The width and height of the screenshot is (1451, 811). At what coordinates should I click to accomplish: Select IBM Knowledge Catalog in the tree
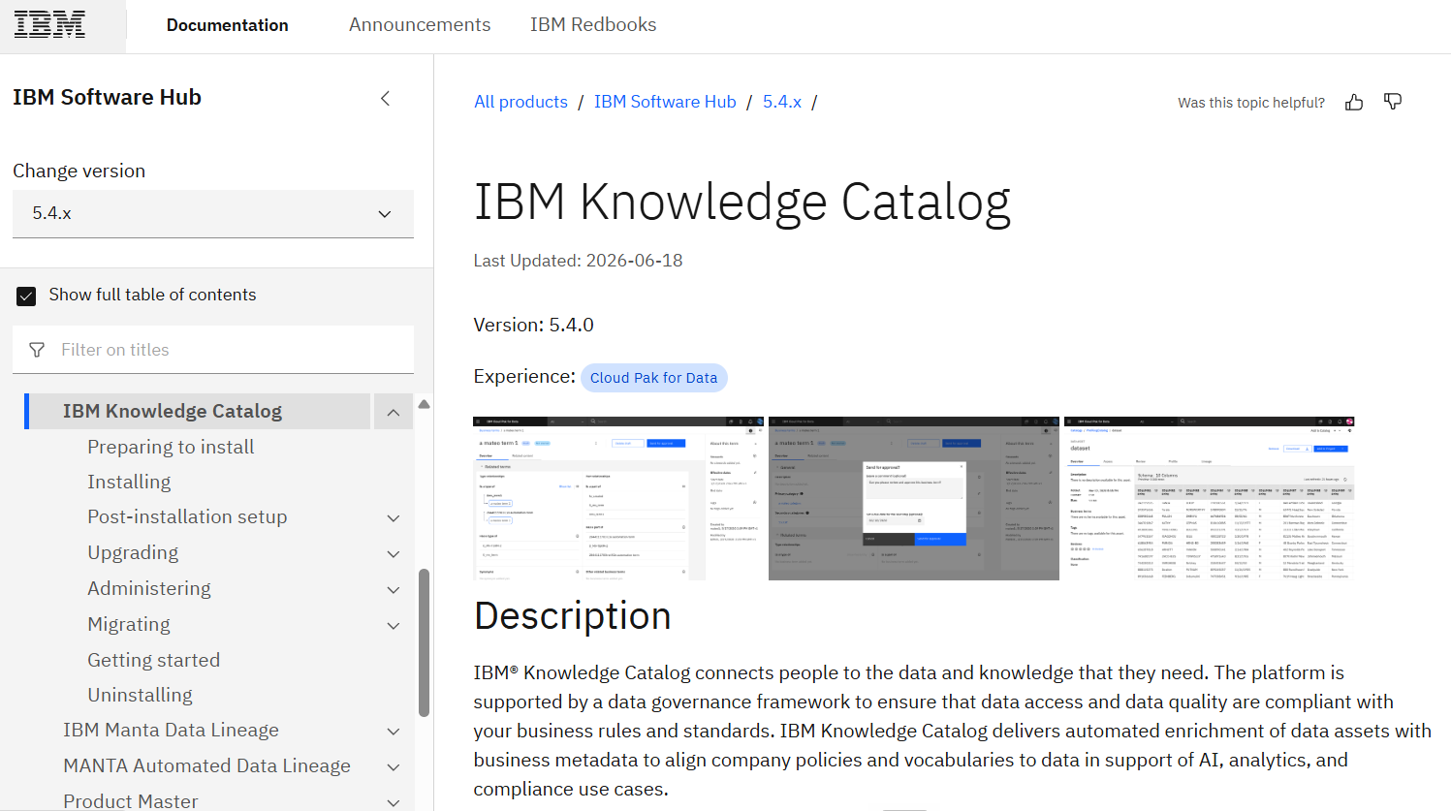click(x=173, y=411)
